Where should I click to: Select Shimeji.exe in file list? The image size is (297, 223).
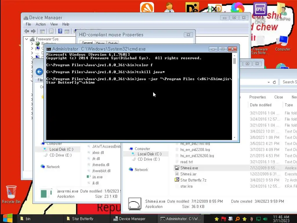point(189,168)
